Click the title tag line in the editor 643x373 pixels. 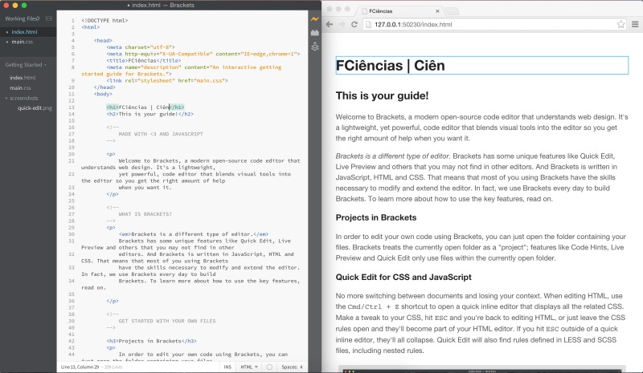pos(144,61)
